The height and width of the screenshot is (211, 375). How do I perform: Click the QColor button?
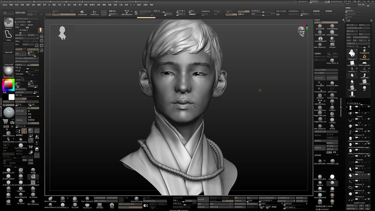(30, 25)
